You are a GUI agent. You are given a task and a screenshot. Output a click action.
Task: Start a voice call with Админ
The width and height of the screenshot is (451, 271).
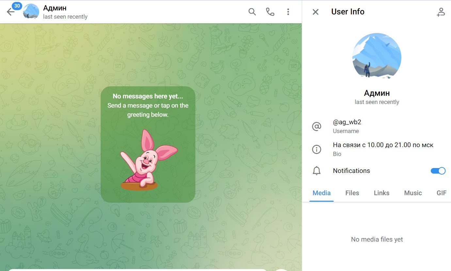click(270, 12)
